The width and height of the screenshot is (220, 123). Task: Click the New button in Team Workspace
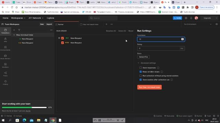[x=42, y=24]
